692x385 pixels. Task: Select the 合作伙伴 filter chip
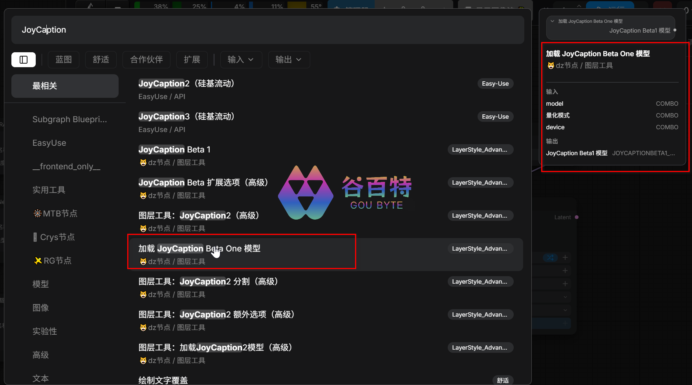(146, 60)
